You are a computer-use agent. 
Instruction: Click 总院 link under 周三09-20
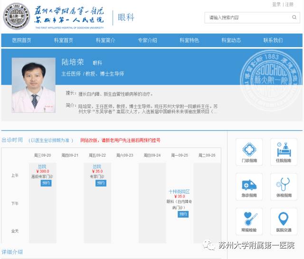tap(42, 167)
